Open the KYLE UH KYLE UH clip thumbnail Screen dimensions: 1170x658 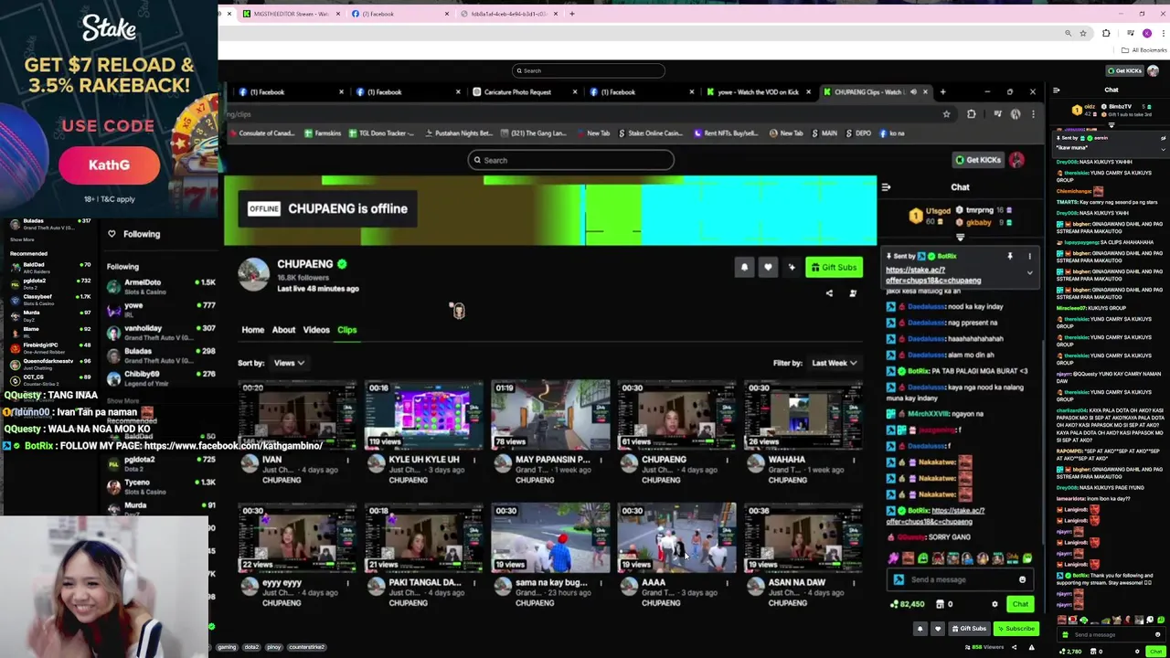coord(423,415)
